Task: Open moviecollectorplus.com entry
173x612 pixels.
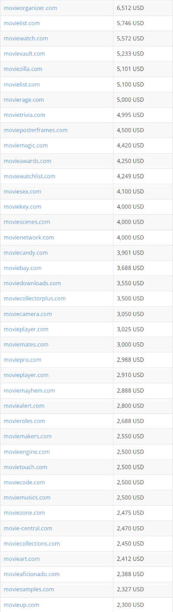Action: (x=35, y=298)
